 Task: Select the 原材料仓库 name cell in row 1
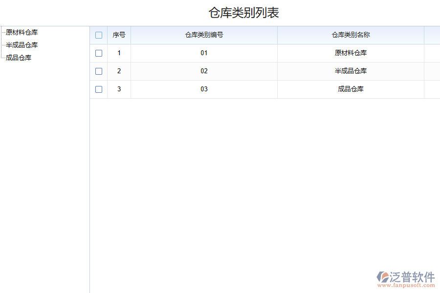pos(351,53)
